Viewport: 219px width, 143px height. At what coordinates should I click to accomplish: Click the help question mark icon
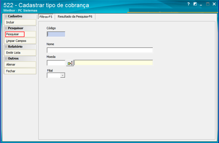tap(189, 4)
